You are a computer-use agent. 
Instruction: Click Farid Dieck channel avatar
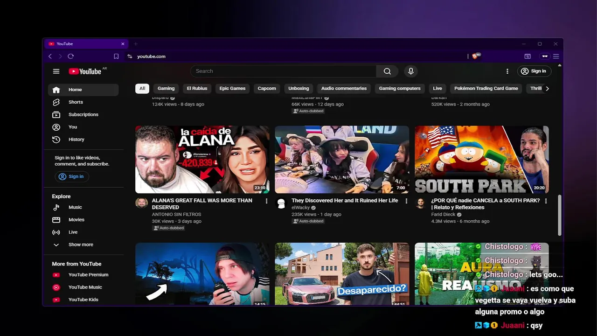coord(421,203)
